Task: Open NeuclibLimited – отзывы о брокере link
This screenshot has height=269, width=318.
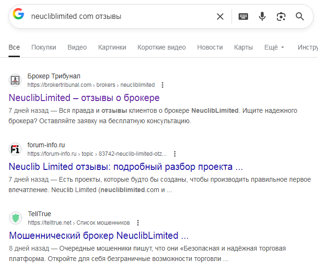Action: 84,98
